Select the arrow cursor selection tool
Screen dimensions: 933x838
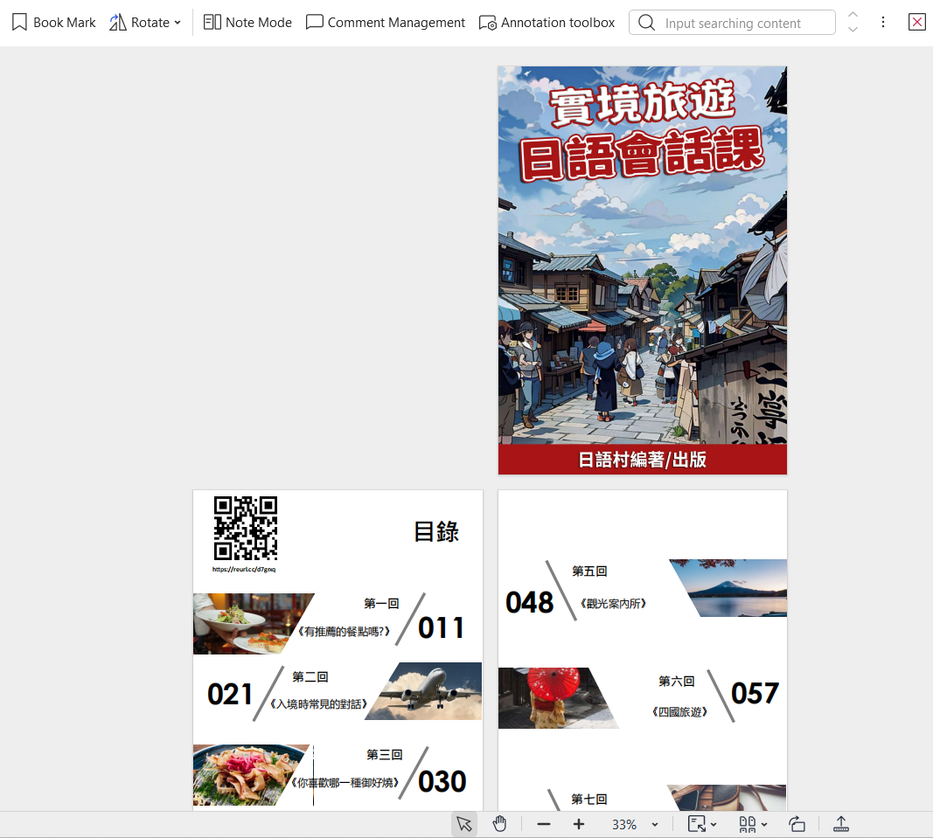pos(464,824)
